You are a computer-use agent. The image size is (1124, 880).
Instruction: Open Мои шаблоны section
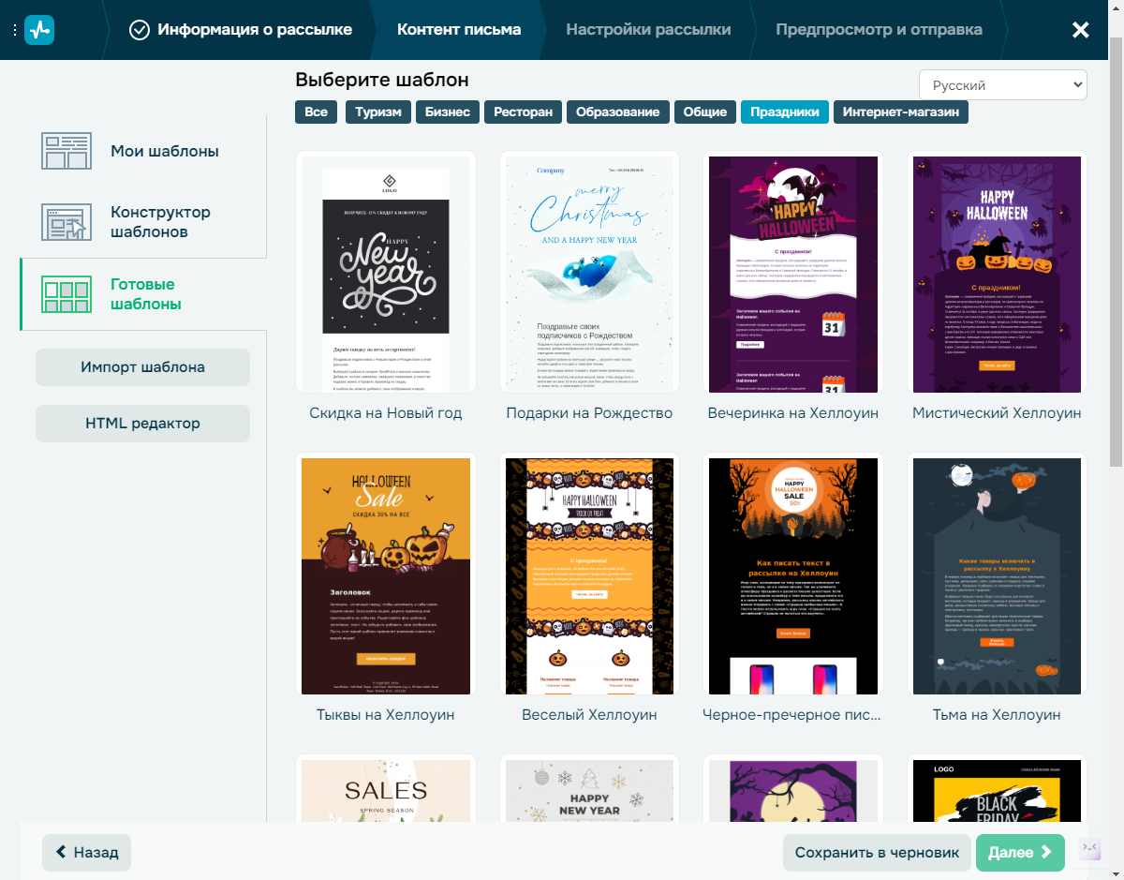coord(143,151)
